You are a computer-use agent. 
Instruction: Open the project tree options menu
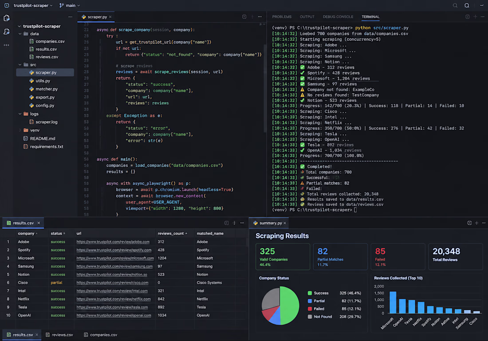[x=71, y=17]
